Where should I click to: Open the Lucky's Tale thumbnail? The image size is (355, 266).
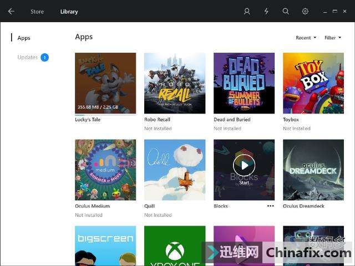pos(105,83)
